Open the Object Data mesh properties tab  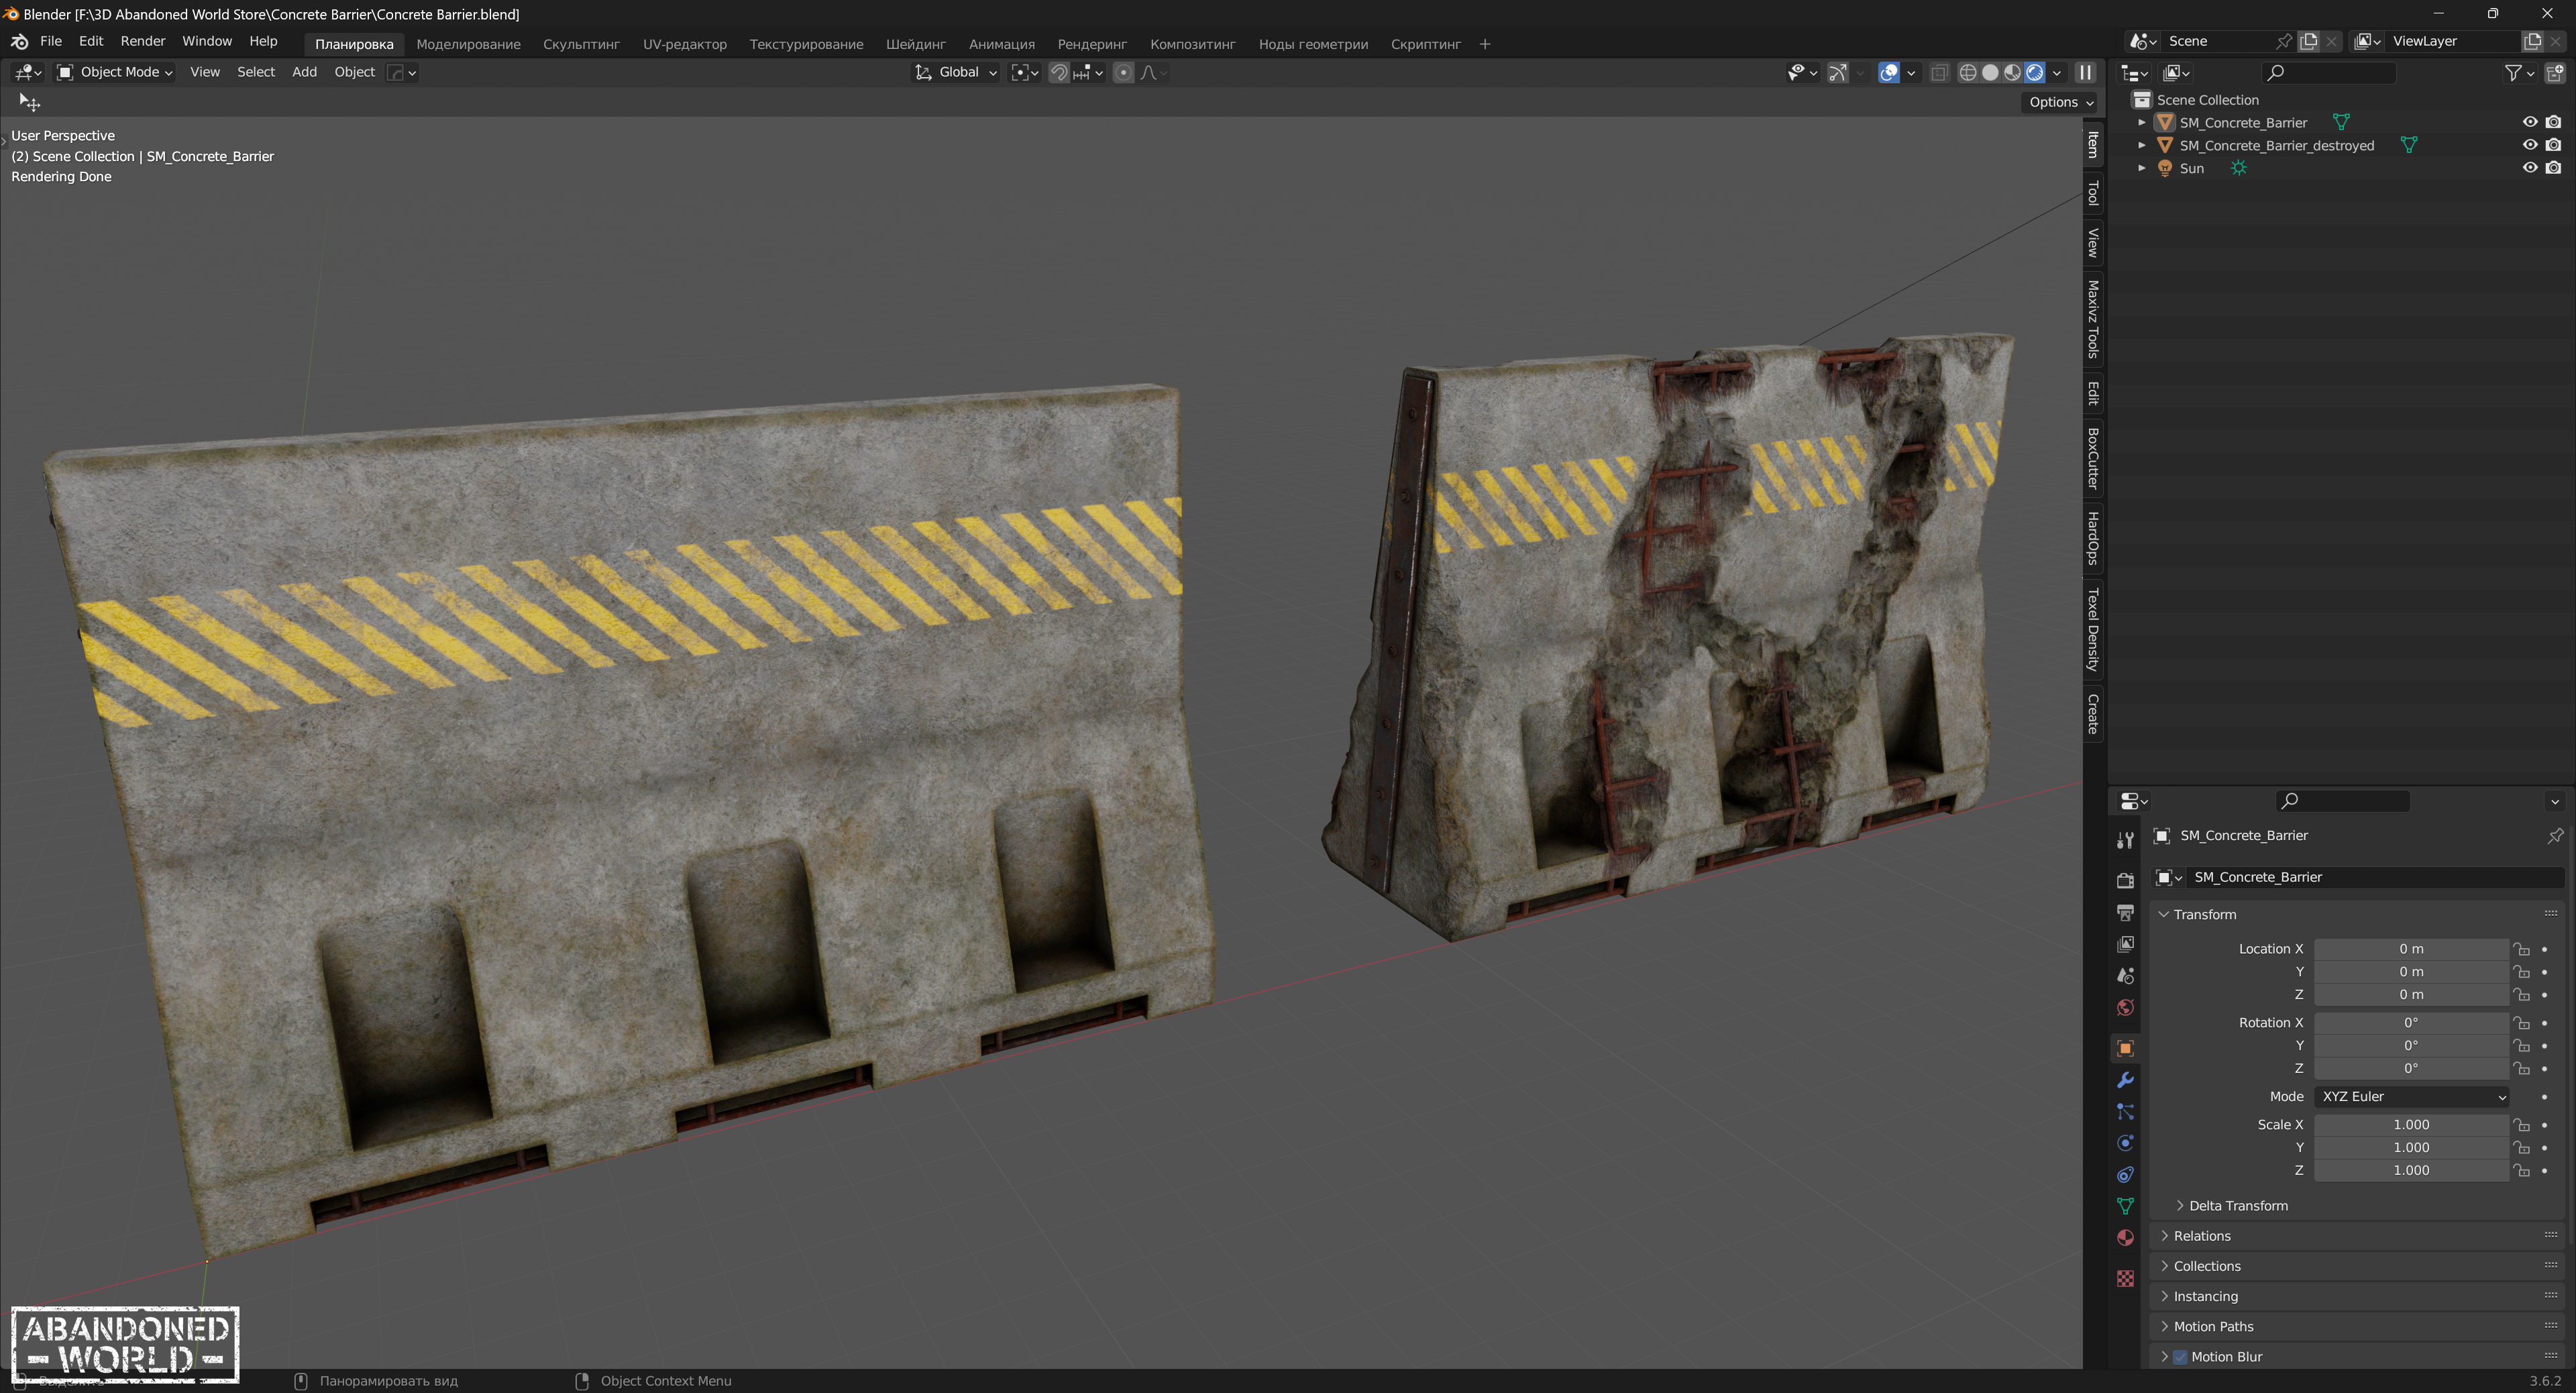click(x=2125, y=1206)
